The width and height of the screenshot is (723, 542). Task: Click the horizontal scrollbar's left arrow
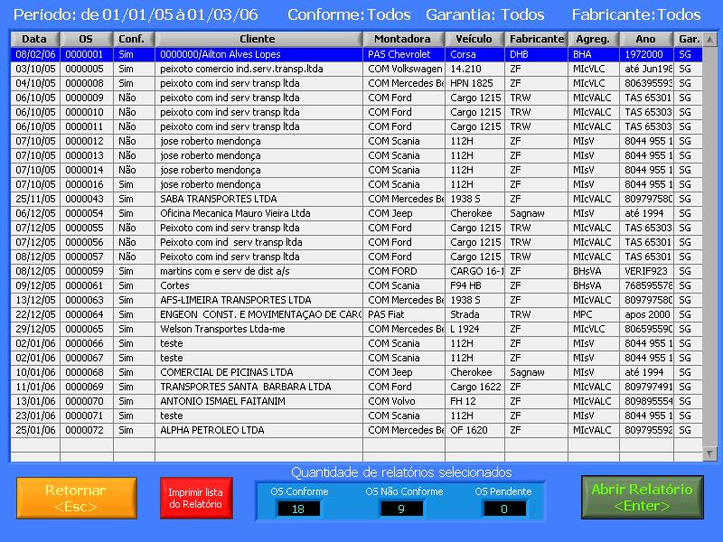(x=15, y=456)
